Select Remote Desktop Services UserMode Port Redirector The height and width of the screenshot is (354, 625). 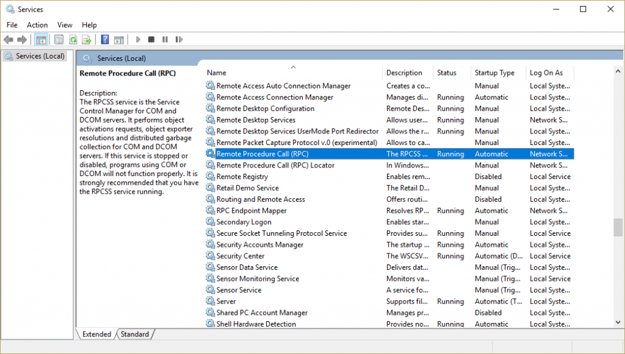click(x=297, y=131)
